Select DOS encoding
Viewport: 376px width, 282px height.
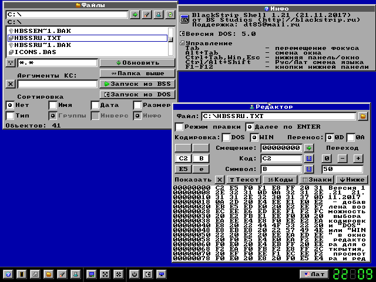pyautogui.click(x=226, y=137)
